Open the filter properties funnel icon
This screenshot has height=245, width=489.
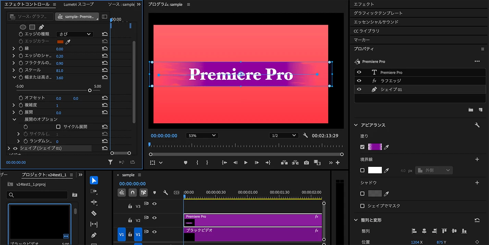110,162
